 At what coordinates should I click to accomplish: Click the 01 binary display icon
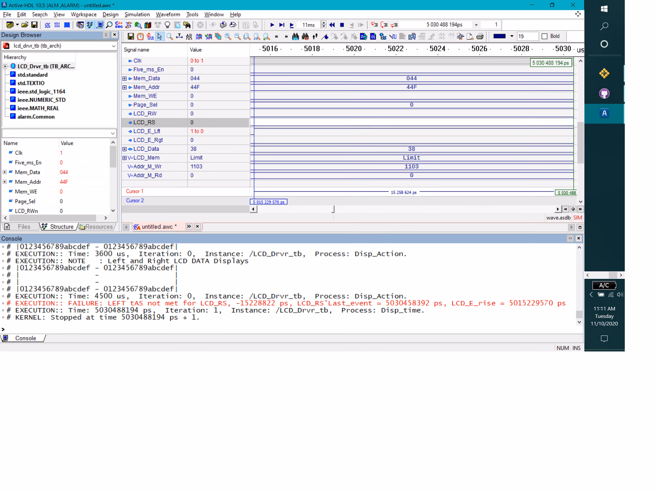373,36
